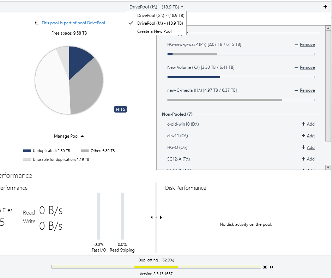Collapse the Non-Pooled (7) section
Image resolution: width=332 pixels, height=278 pixels.
tap(177, 114)
